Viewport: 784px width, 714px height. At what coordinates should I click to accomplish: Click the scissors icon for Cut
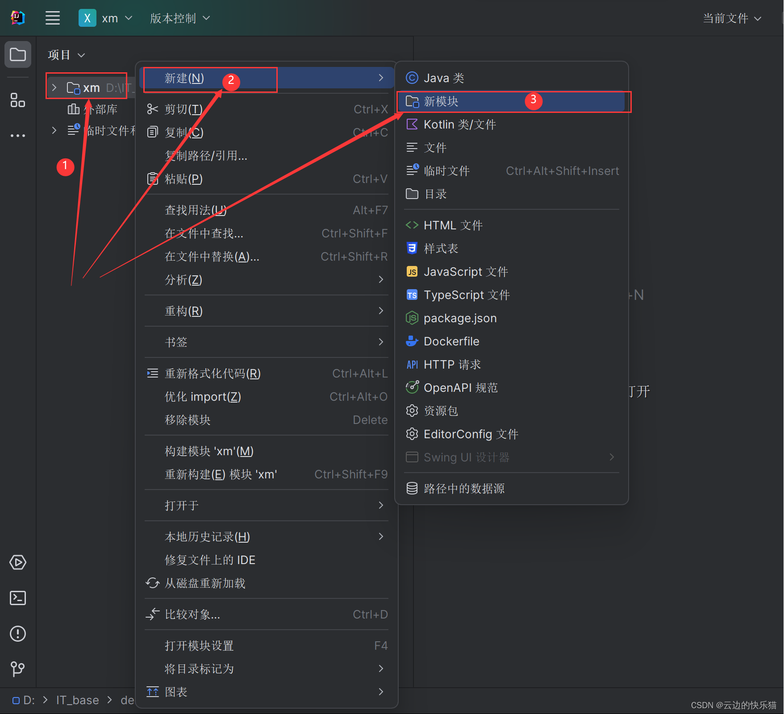(x=153, y=109)
